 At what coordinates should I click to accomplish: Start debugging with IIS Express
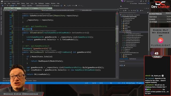pos(56,6)
